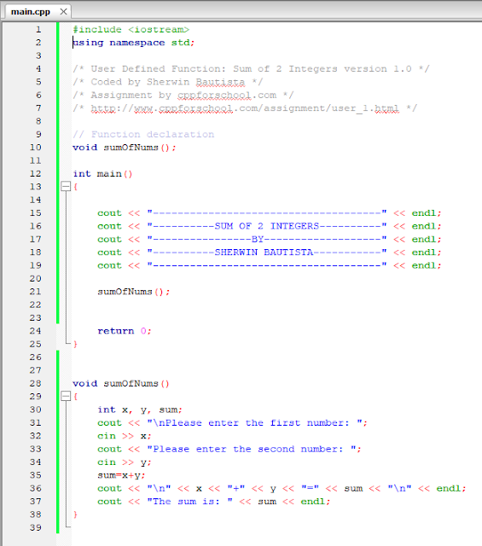
Task: Click the 'The sum is:' cout line
Action: 214,502
